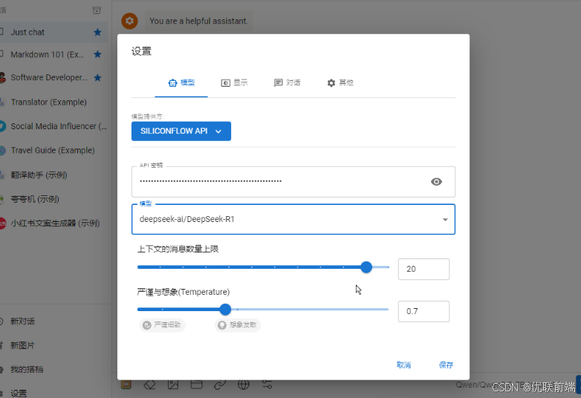Click the context message limit slider handle
The width and height of the screenshot is (581, 398).
click(x=366, y=267)
